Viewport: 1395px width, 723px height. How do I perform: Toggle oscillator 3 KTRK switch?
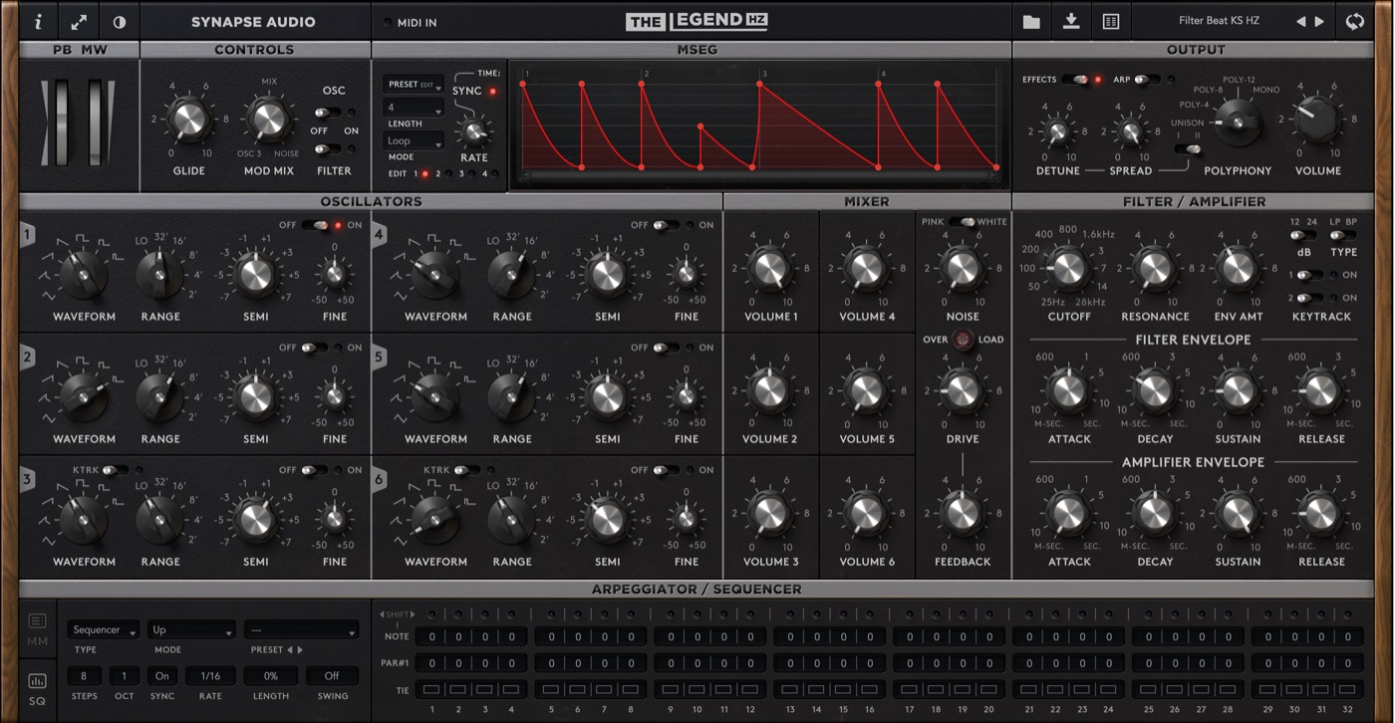pos(115,470)
